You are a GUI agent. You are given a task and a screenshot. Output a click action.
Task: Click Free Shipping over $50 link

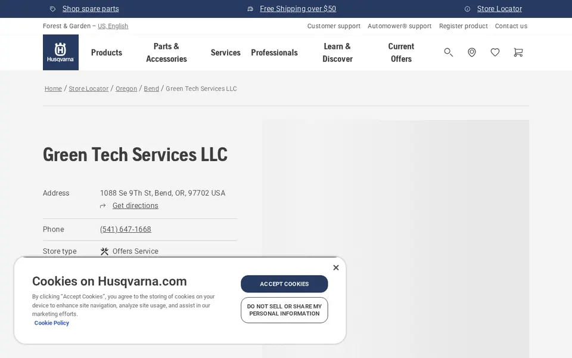(298, 9)
